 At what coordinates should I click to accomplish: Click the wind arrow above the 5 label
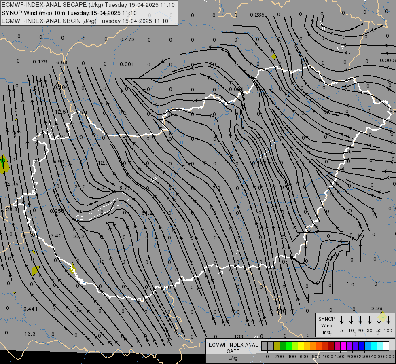point(342,320)
